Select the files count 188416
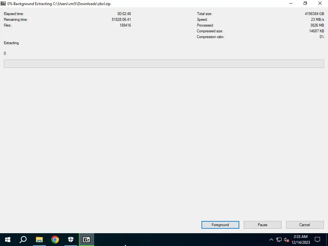Screen dimensions: 328x246 [125, 25]
